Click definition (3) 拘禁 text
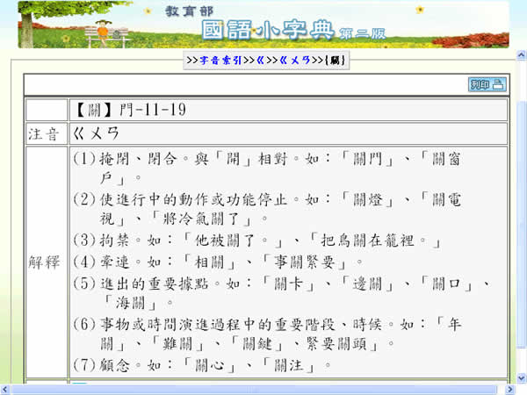Screen dimensions: 527x395 [x=256, y=241]
